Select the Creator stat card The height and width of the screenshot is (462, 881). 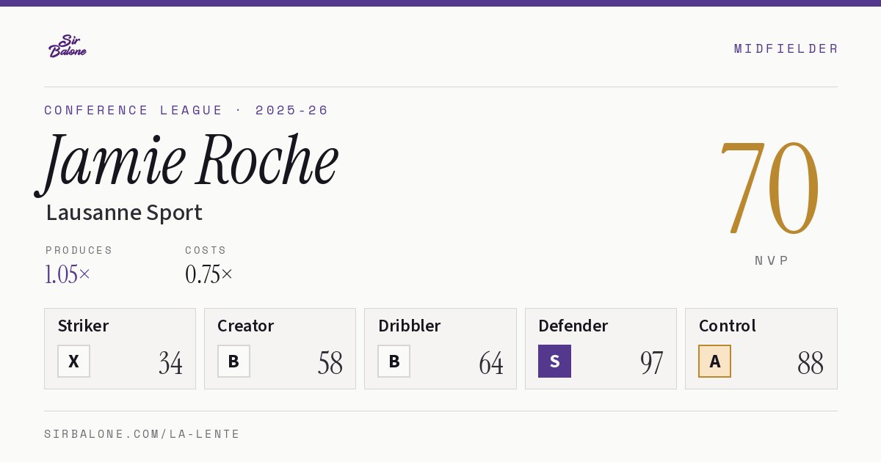280,348
